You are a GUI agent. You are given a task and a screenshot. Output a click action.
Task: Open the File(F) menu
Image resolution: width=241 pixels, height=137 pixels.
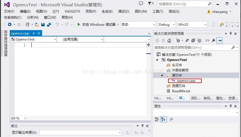click(x=9, y=11)
